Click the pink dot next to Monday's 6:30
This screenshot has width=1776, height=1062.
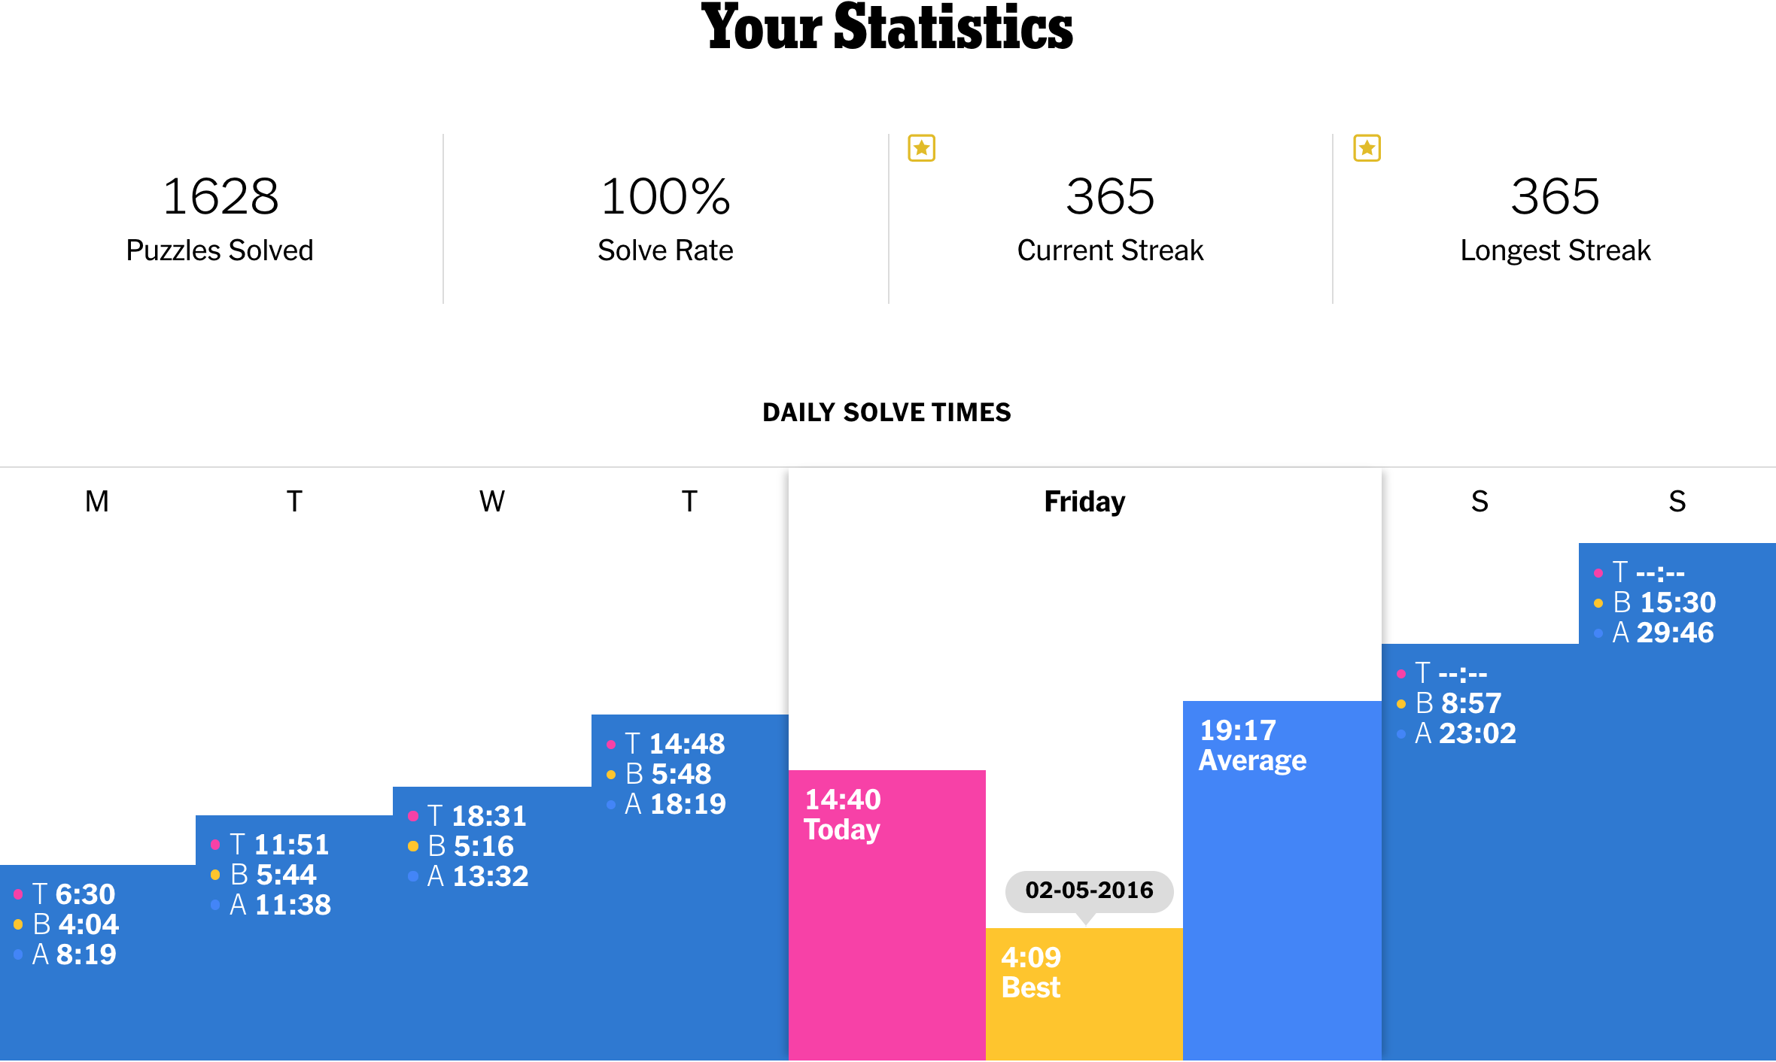18,894
